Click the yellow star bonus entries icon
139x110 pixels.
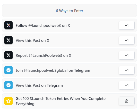8,101
